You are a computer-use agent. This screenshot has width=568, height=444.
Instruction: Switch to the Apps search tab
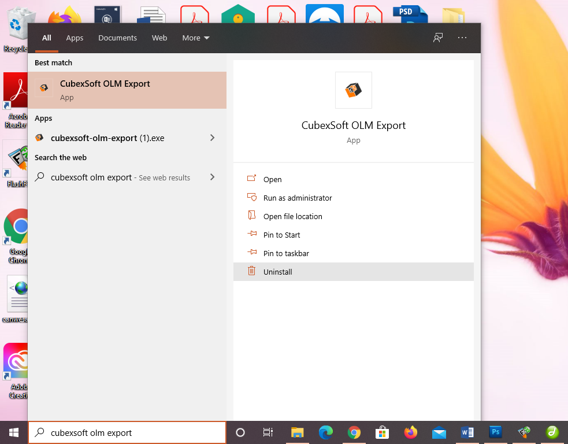(75, 38)
